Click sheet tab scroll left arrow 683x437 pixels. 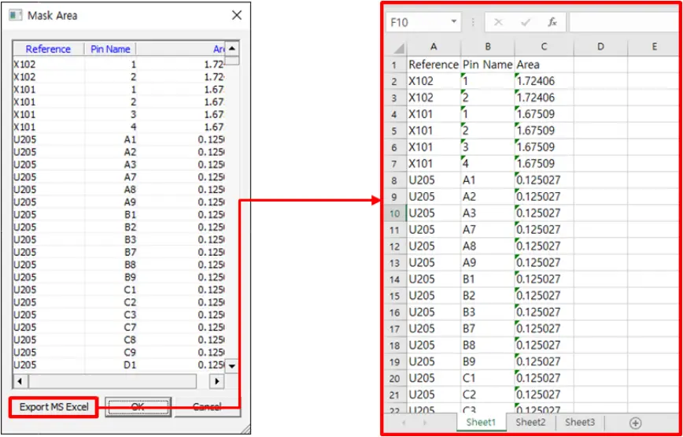404,422
